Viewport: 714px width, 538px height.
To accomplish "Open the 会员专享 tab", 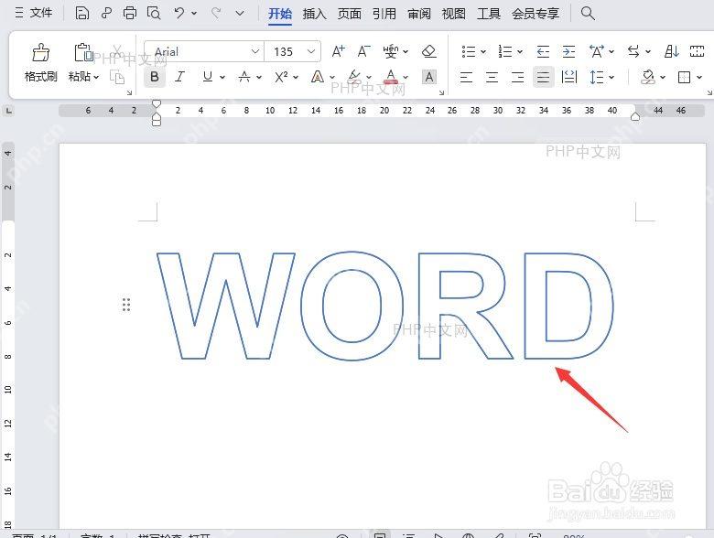I will coord(535,14).
